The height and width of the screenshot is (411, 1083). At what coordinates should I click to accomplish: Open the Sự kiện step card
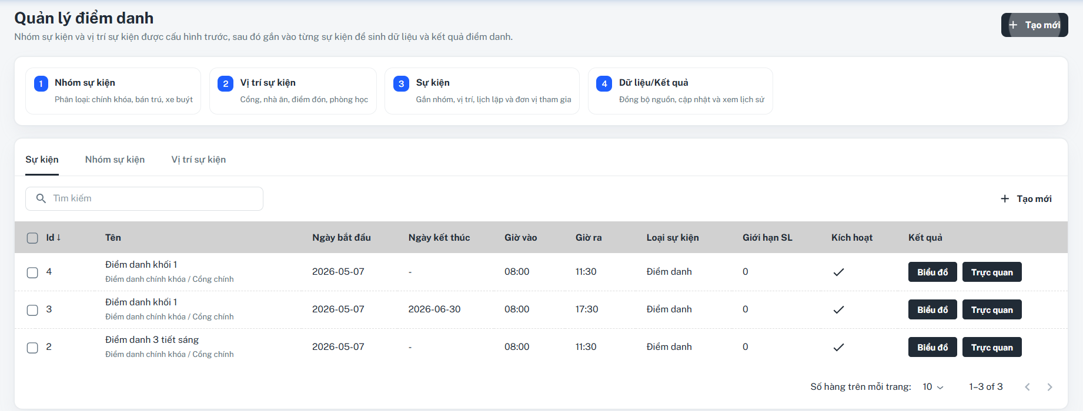point(482,91)
